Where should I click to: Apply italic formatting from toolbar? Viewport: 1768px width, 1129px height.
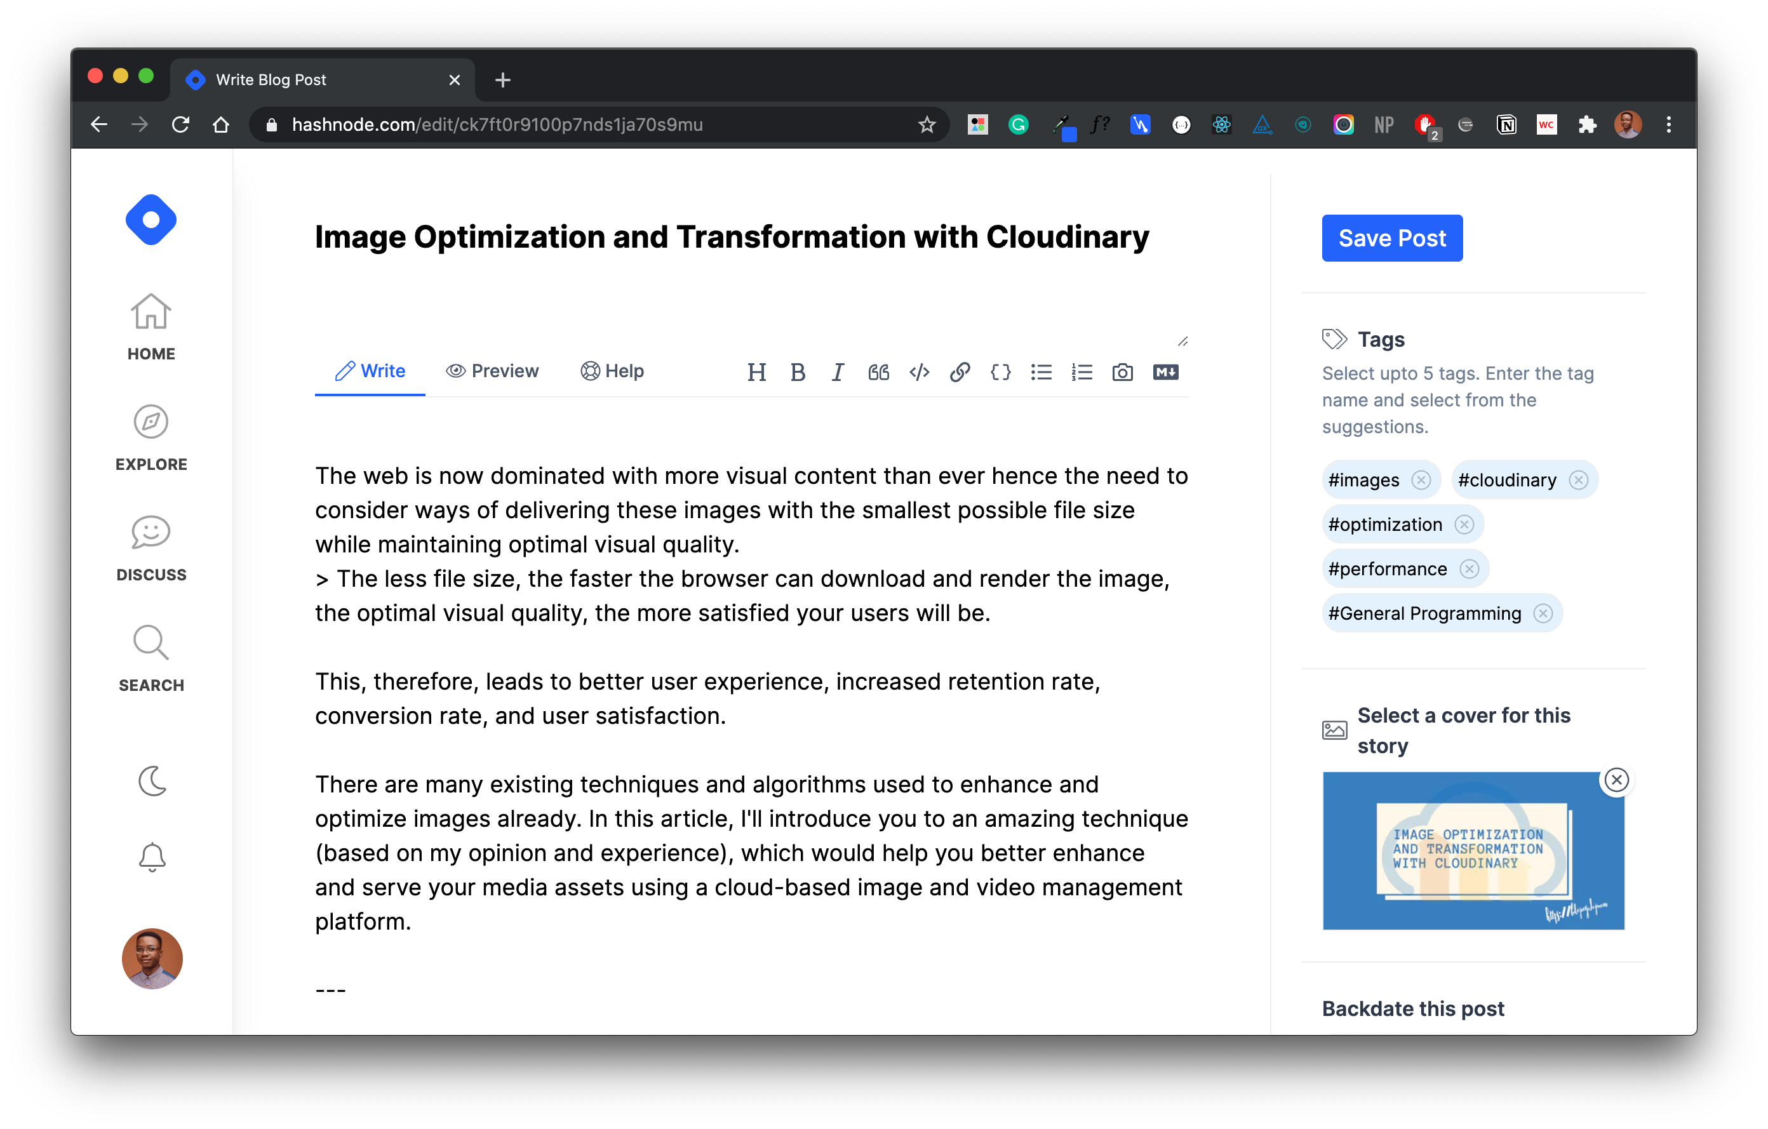pyautogui.click(x=838, y=372)
